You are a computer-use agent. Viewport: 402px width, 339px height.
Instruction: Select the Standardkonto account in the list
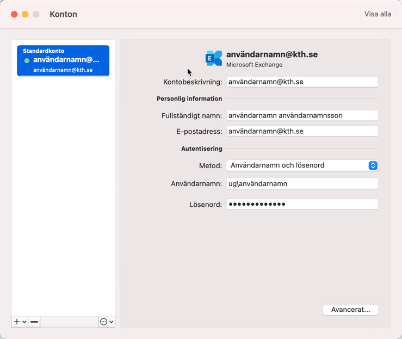(63, 60)
